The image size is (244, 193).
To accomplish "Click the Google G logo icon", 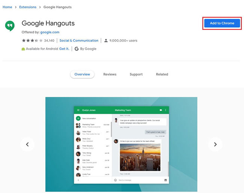I will (x=77, y=49).
